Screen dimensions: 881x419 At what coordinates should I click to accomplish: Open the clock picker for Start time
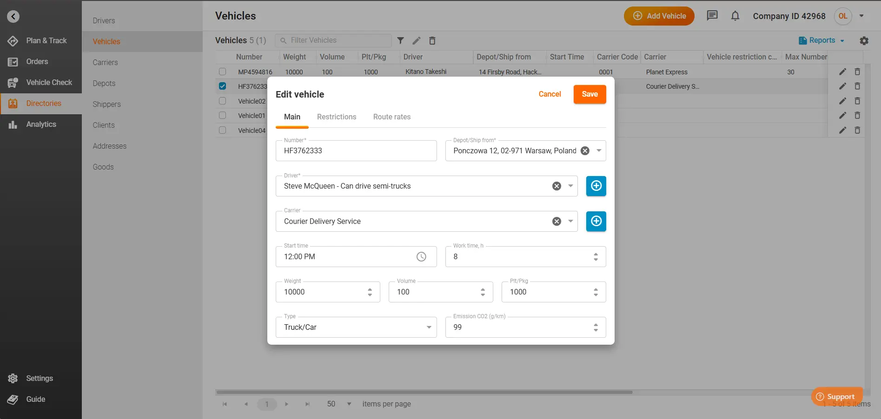[422, 256]
